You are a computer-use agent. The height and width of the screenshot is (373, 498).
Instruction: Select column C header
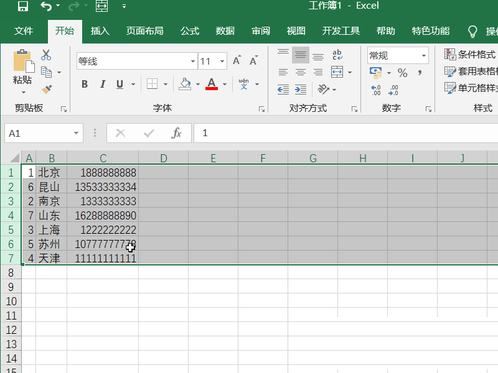coord(103,158)
